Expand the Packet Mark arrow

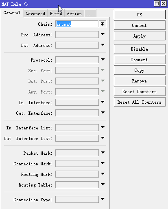(103, 152)
